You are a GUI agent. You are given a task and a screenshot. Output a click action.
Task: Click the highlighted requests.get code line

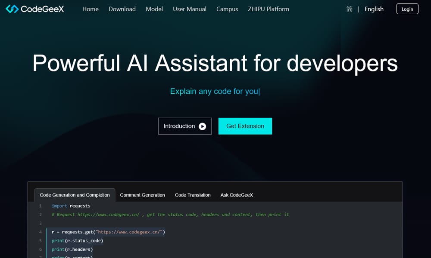point(108,232)
